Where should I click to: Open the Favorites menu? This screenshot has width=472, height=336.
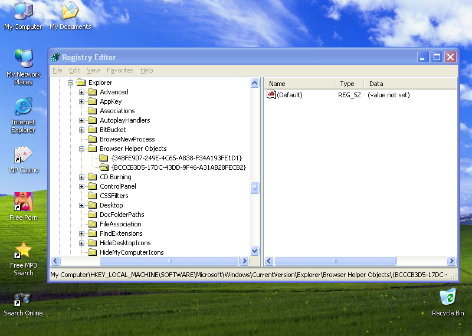(120, 70)
